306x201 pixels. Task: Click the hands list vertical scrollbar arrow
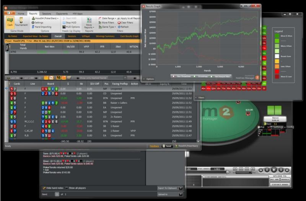198,141
